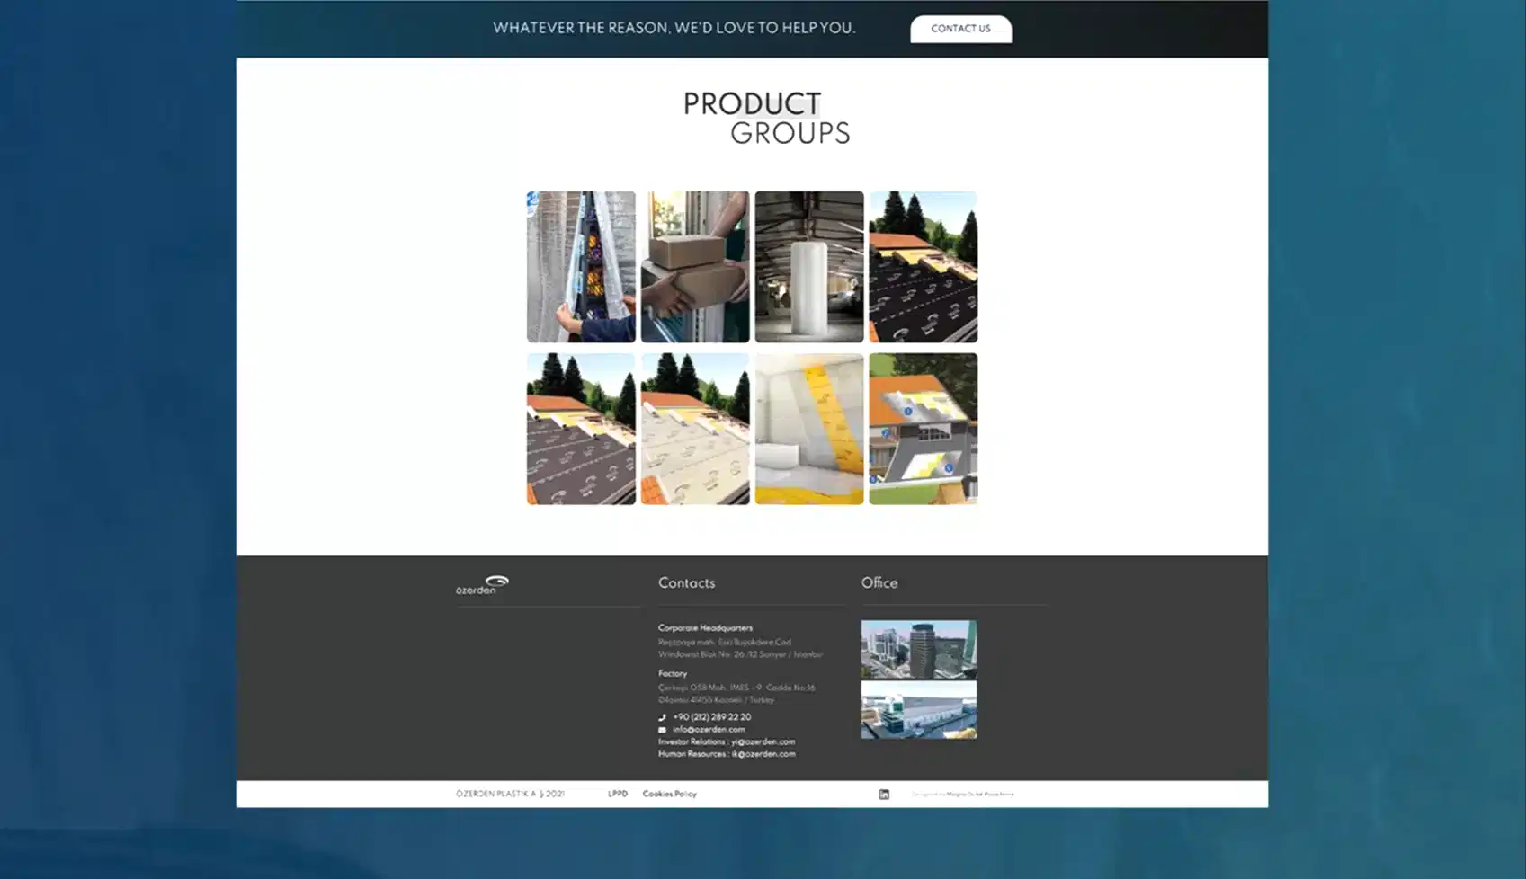This screenshot has height=879, width=1526.
Task: Email Investor Relations at yi@ozerden.com
Action: pos(761,741)
